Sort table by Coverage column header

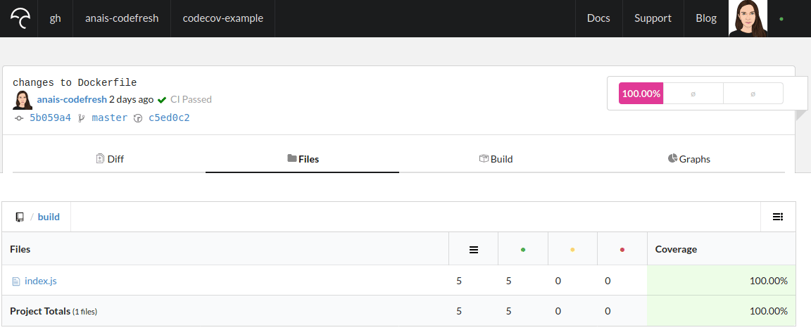[x=676, y=249]
